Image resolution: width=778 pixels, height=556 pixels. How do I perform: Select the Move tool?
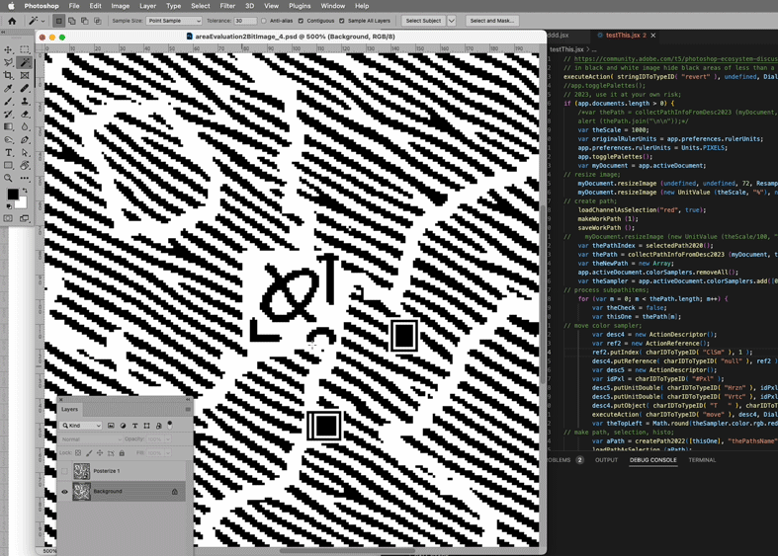pos(9,49)
